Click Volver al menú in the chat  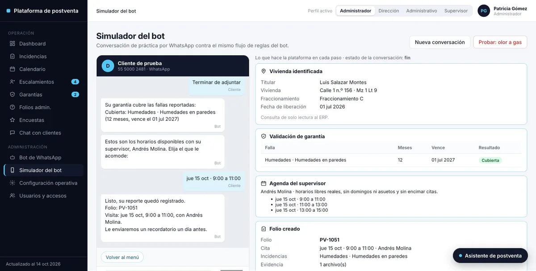pyautogui.click(x=122, y=257)
